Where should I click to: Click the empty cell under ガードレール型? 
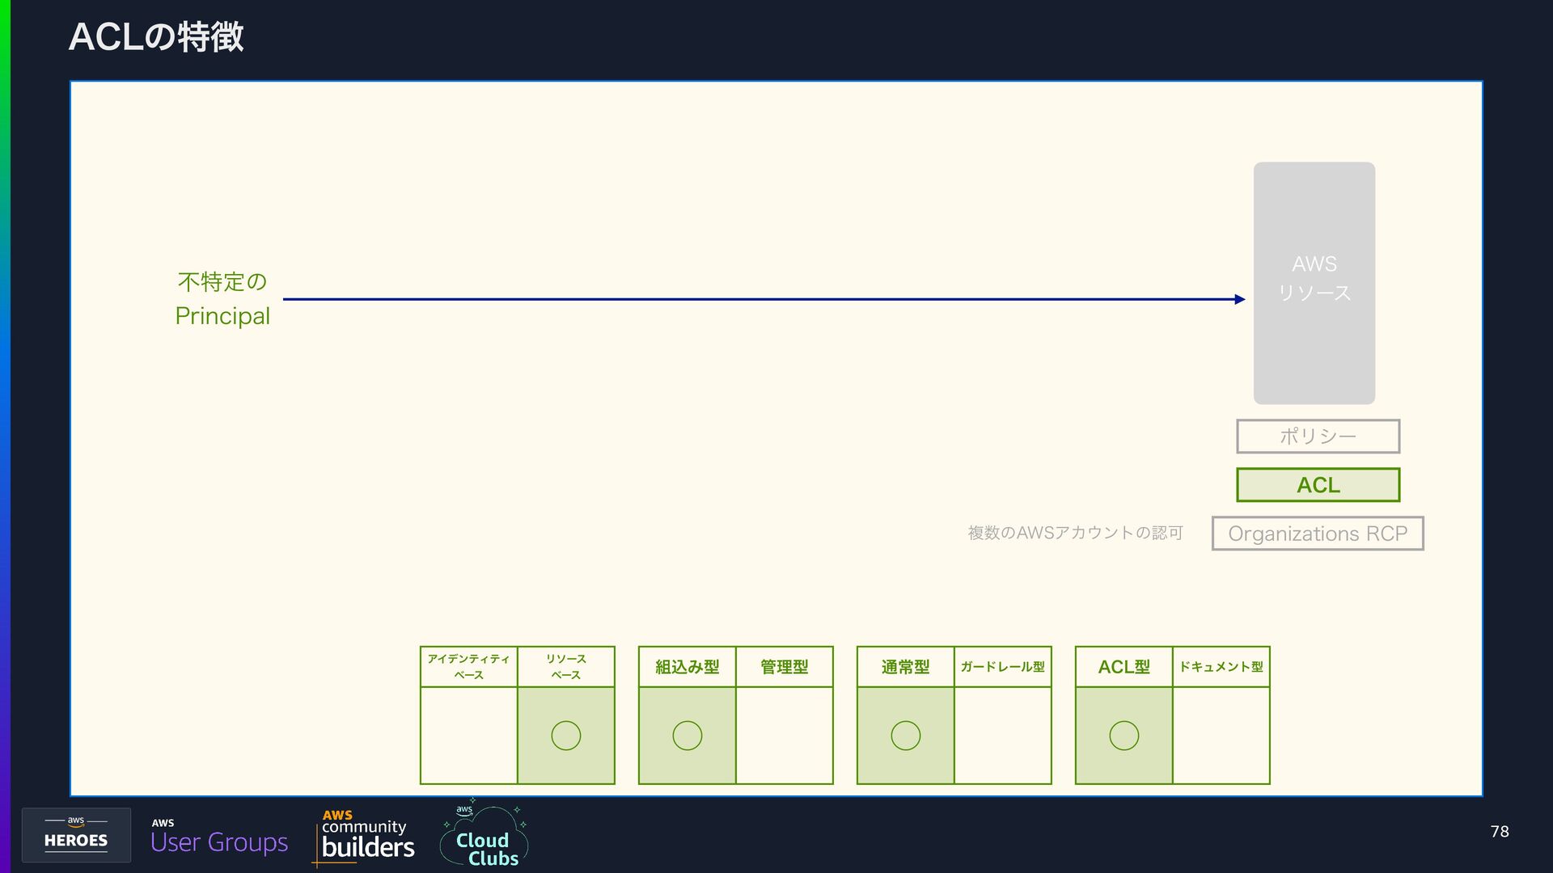tap(1003, 736)
